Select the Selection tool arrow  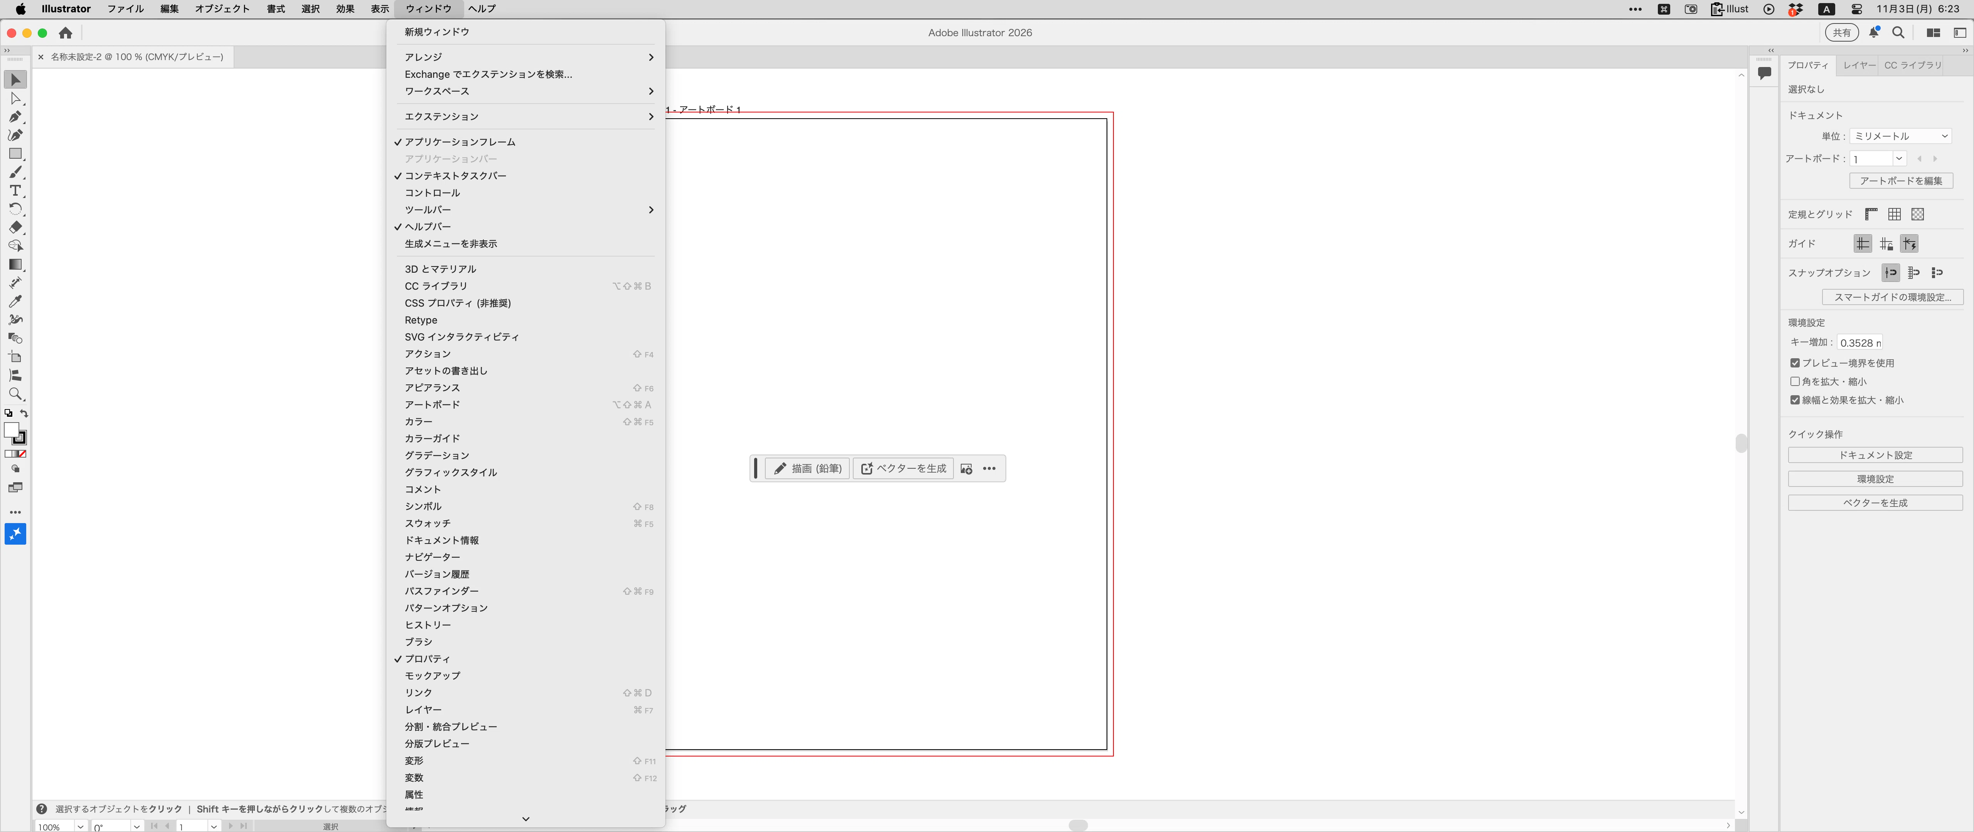pyautogui.click(x=15, y=80)
